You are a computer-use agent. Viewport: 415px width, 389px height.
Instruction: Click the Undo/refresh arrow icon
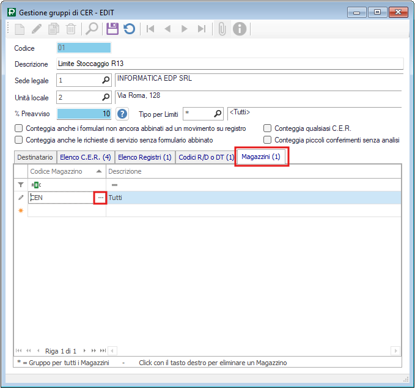(129, 29)
